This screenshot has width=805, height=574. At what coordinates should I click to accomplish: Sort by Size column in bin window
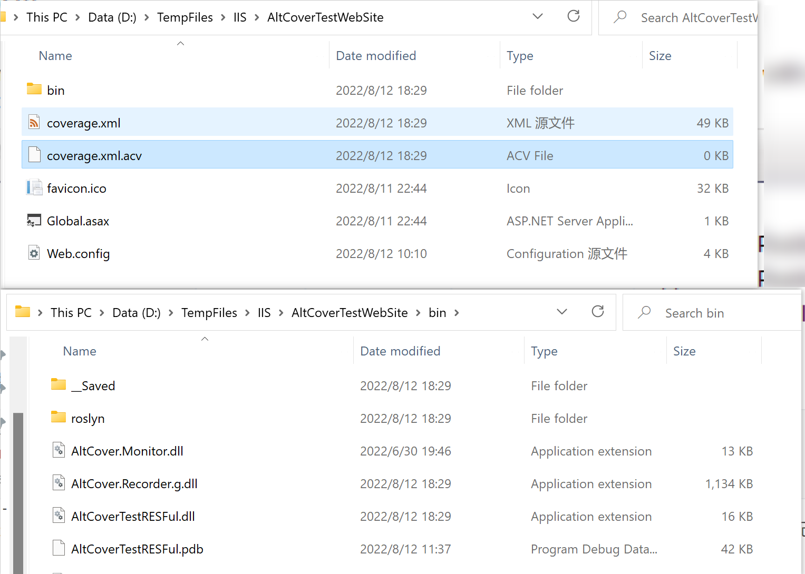click(684, 351)
